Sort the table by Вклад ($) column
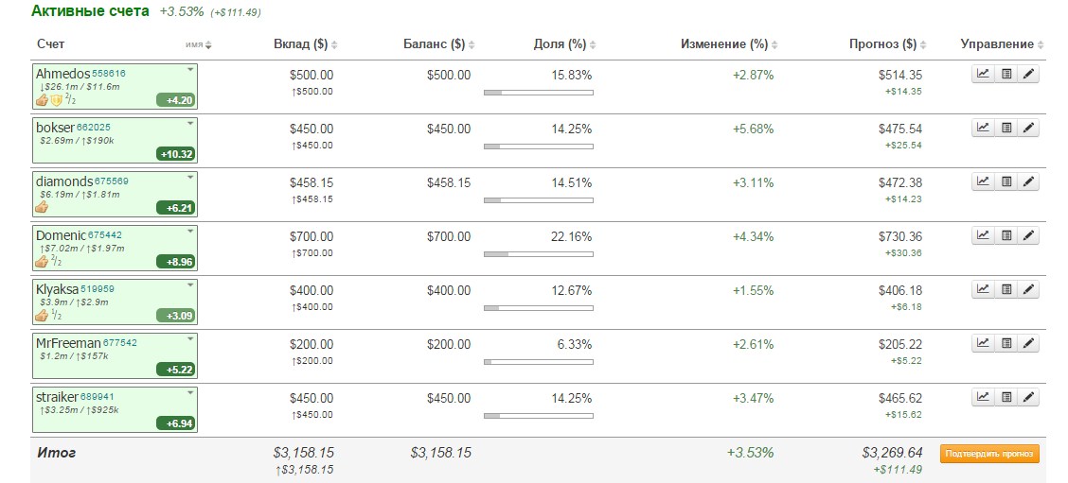Screen dimensions: 1068x483 click(305, 44)
